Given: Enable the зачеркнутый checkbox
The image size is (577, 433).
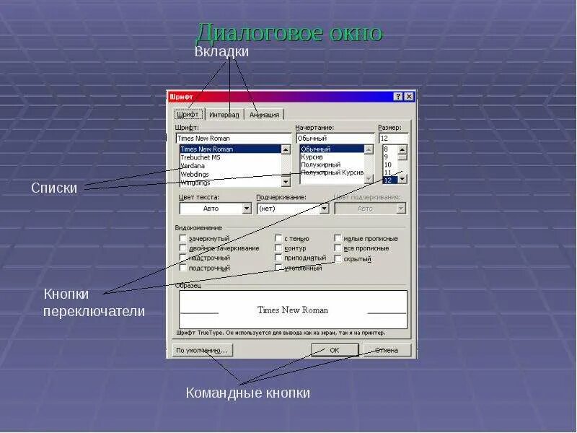Looking at the screenshot, I should [183, 238].
